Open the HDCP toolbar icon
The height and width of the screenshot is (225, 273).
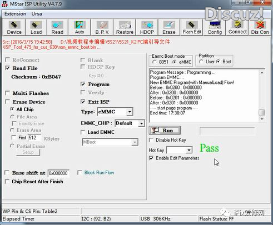pos(147,27)
